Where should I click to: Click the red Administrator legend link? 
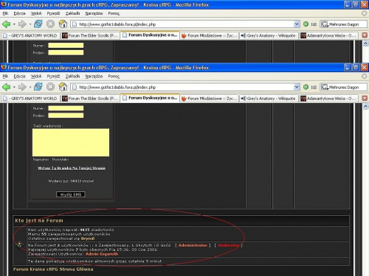tap(193, 245)
